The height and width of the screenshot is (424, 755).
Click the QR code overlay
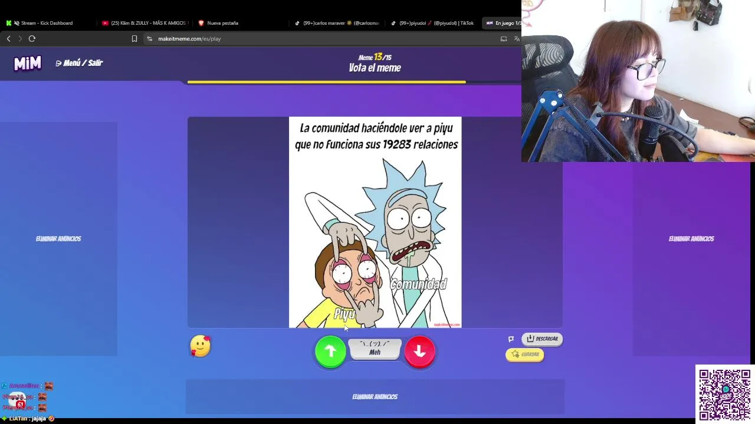tap(725, 395)
